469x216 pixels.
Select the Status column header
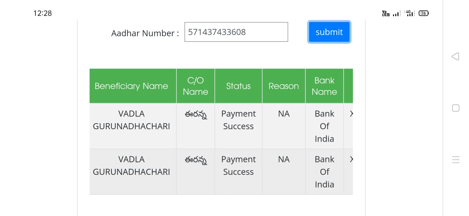[239, 86]
